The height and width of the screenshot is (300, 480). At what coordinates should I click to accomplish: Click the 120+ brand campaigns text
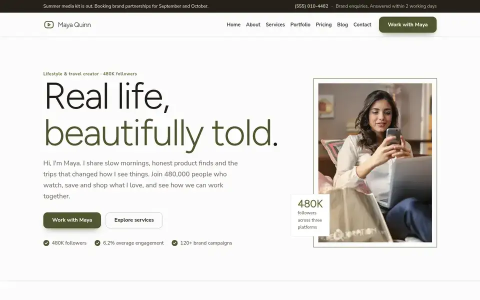point(206,243)
